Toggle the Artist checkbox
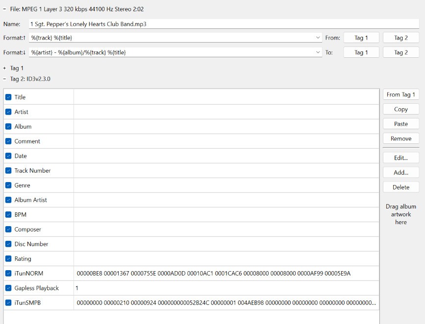Screen dimensions: 425x324 [x=9, y=112]
